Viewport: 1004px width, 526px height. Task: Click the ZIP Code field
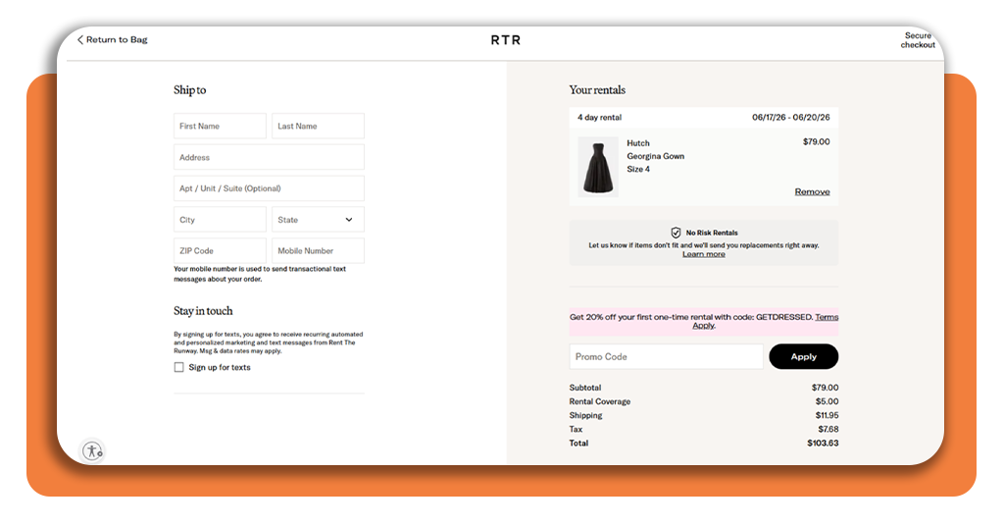220,251
